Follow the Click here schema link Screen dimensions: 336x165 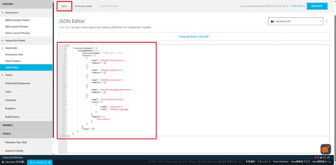(65, 27)
